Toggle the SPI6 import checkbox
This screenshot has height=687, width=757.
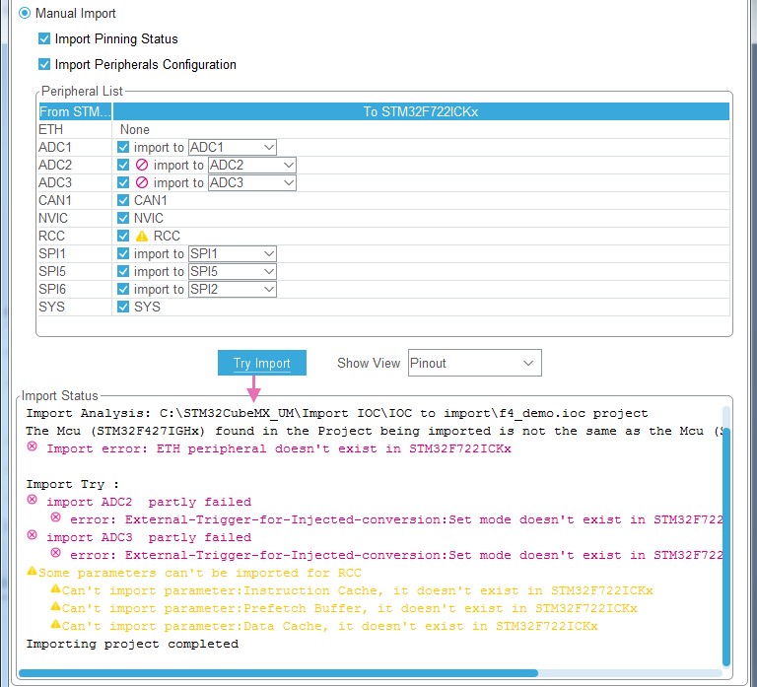[123, 289]
